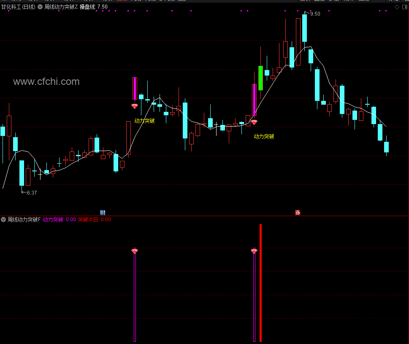409x344 pixels.
Task: Click the diamond icon at top right
Action: 397,7
